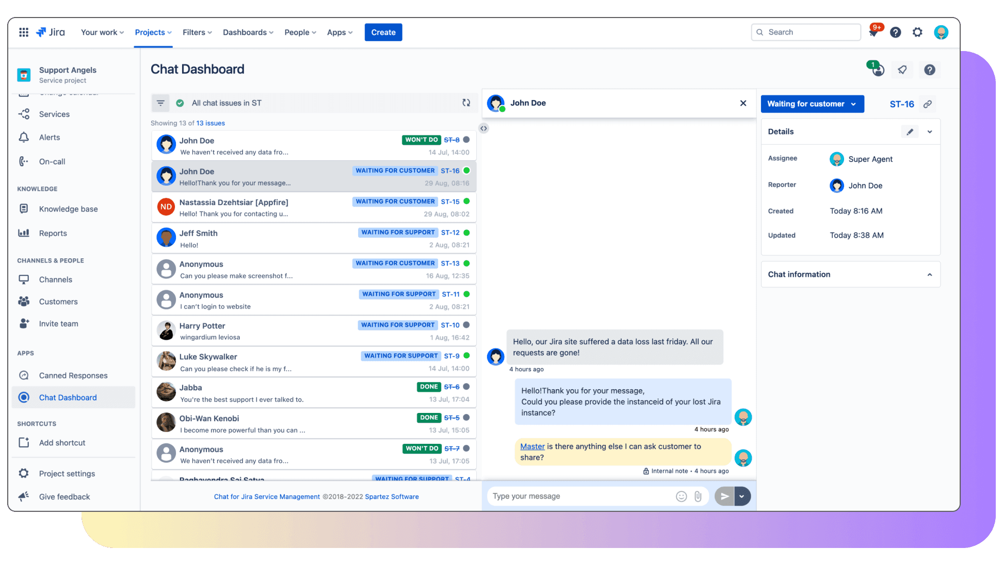Click the refresh/sync icon on chat list
1003x565 pixels.
[466, 103]
